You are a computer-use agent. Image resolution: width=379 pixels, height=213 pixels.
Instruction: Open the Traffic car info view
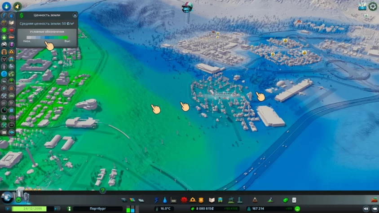[4, 45]
